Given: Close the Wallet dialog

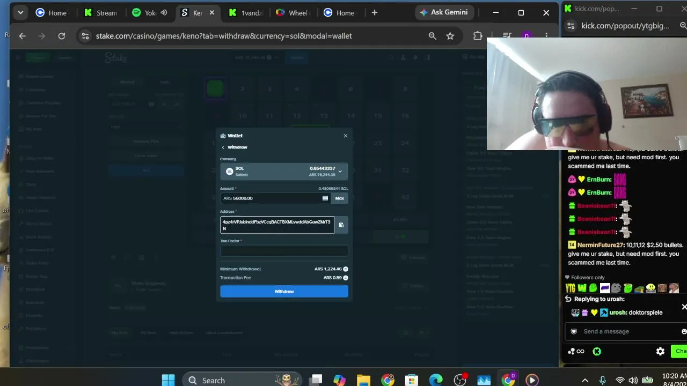Looking at the screenshot, I should (346, 136).
